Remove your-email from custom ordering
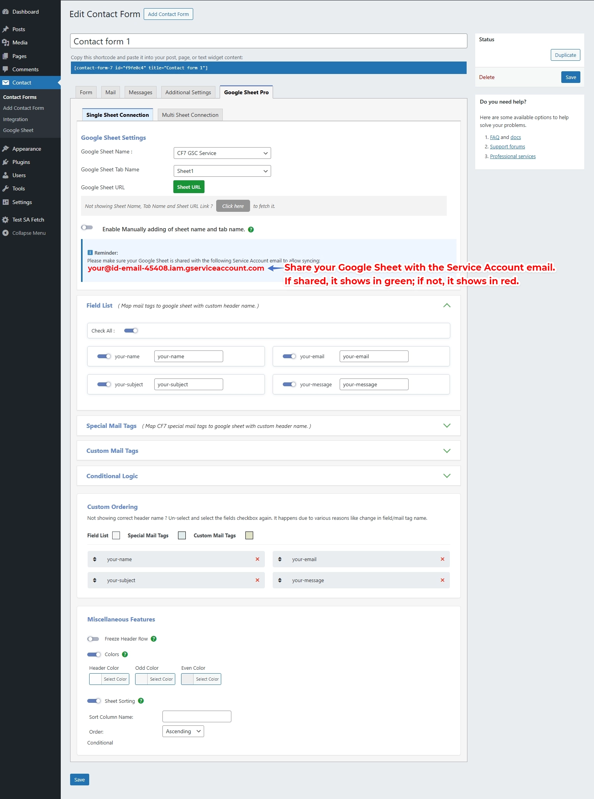The height and width of the screenshot is (799, 594). 442,559
